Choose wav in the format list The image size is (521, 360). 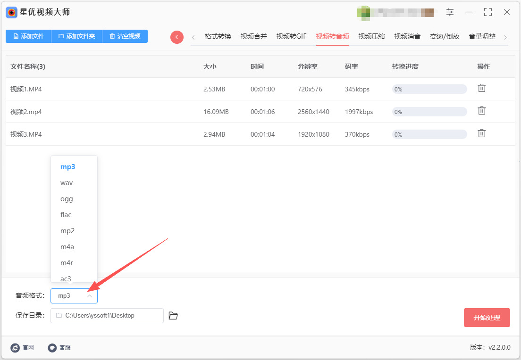pyautogui.click(x=74, y=183)
